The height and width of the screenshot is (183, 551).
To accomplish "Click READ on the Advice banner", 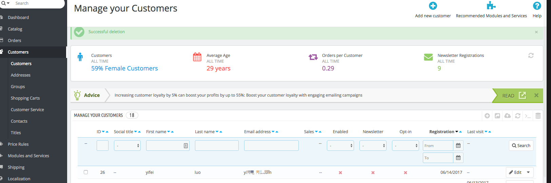I will 509,96.
